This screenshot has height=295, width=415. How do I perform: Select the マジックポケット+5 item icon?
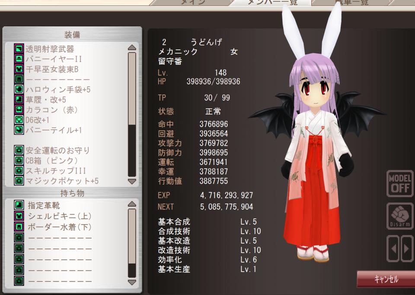(x=19, y=181)
